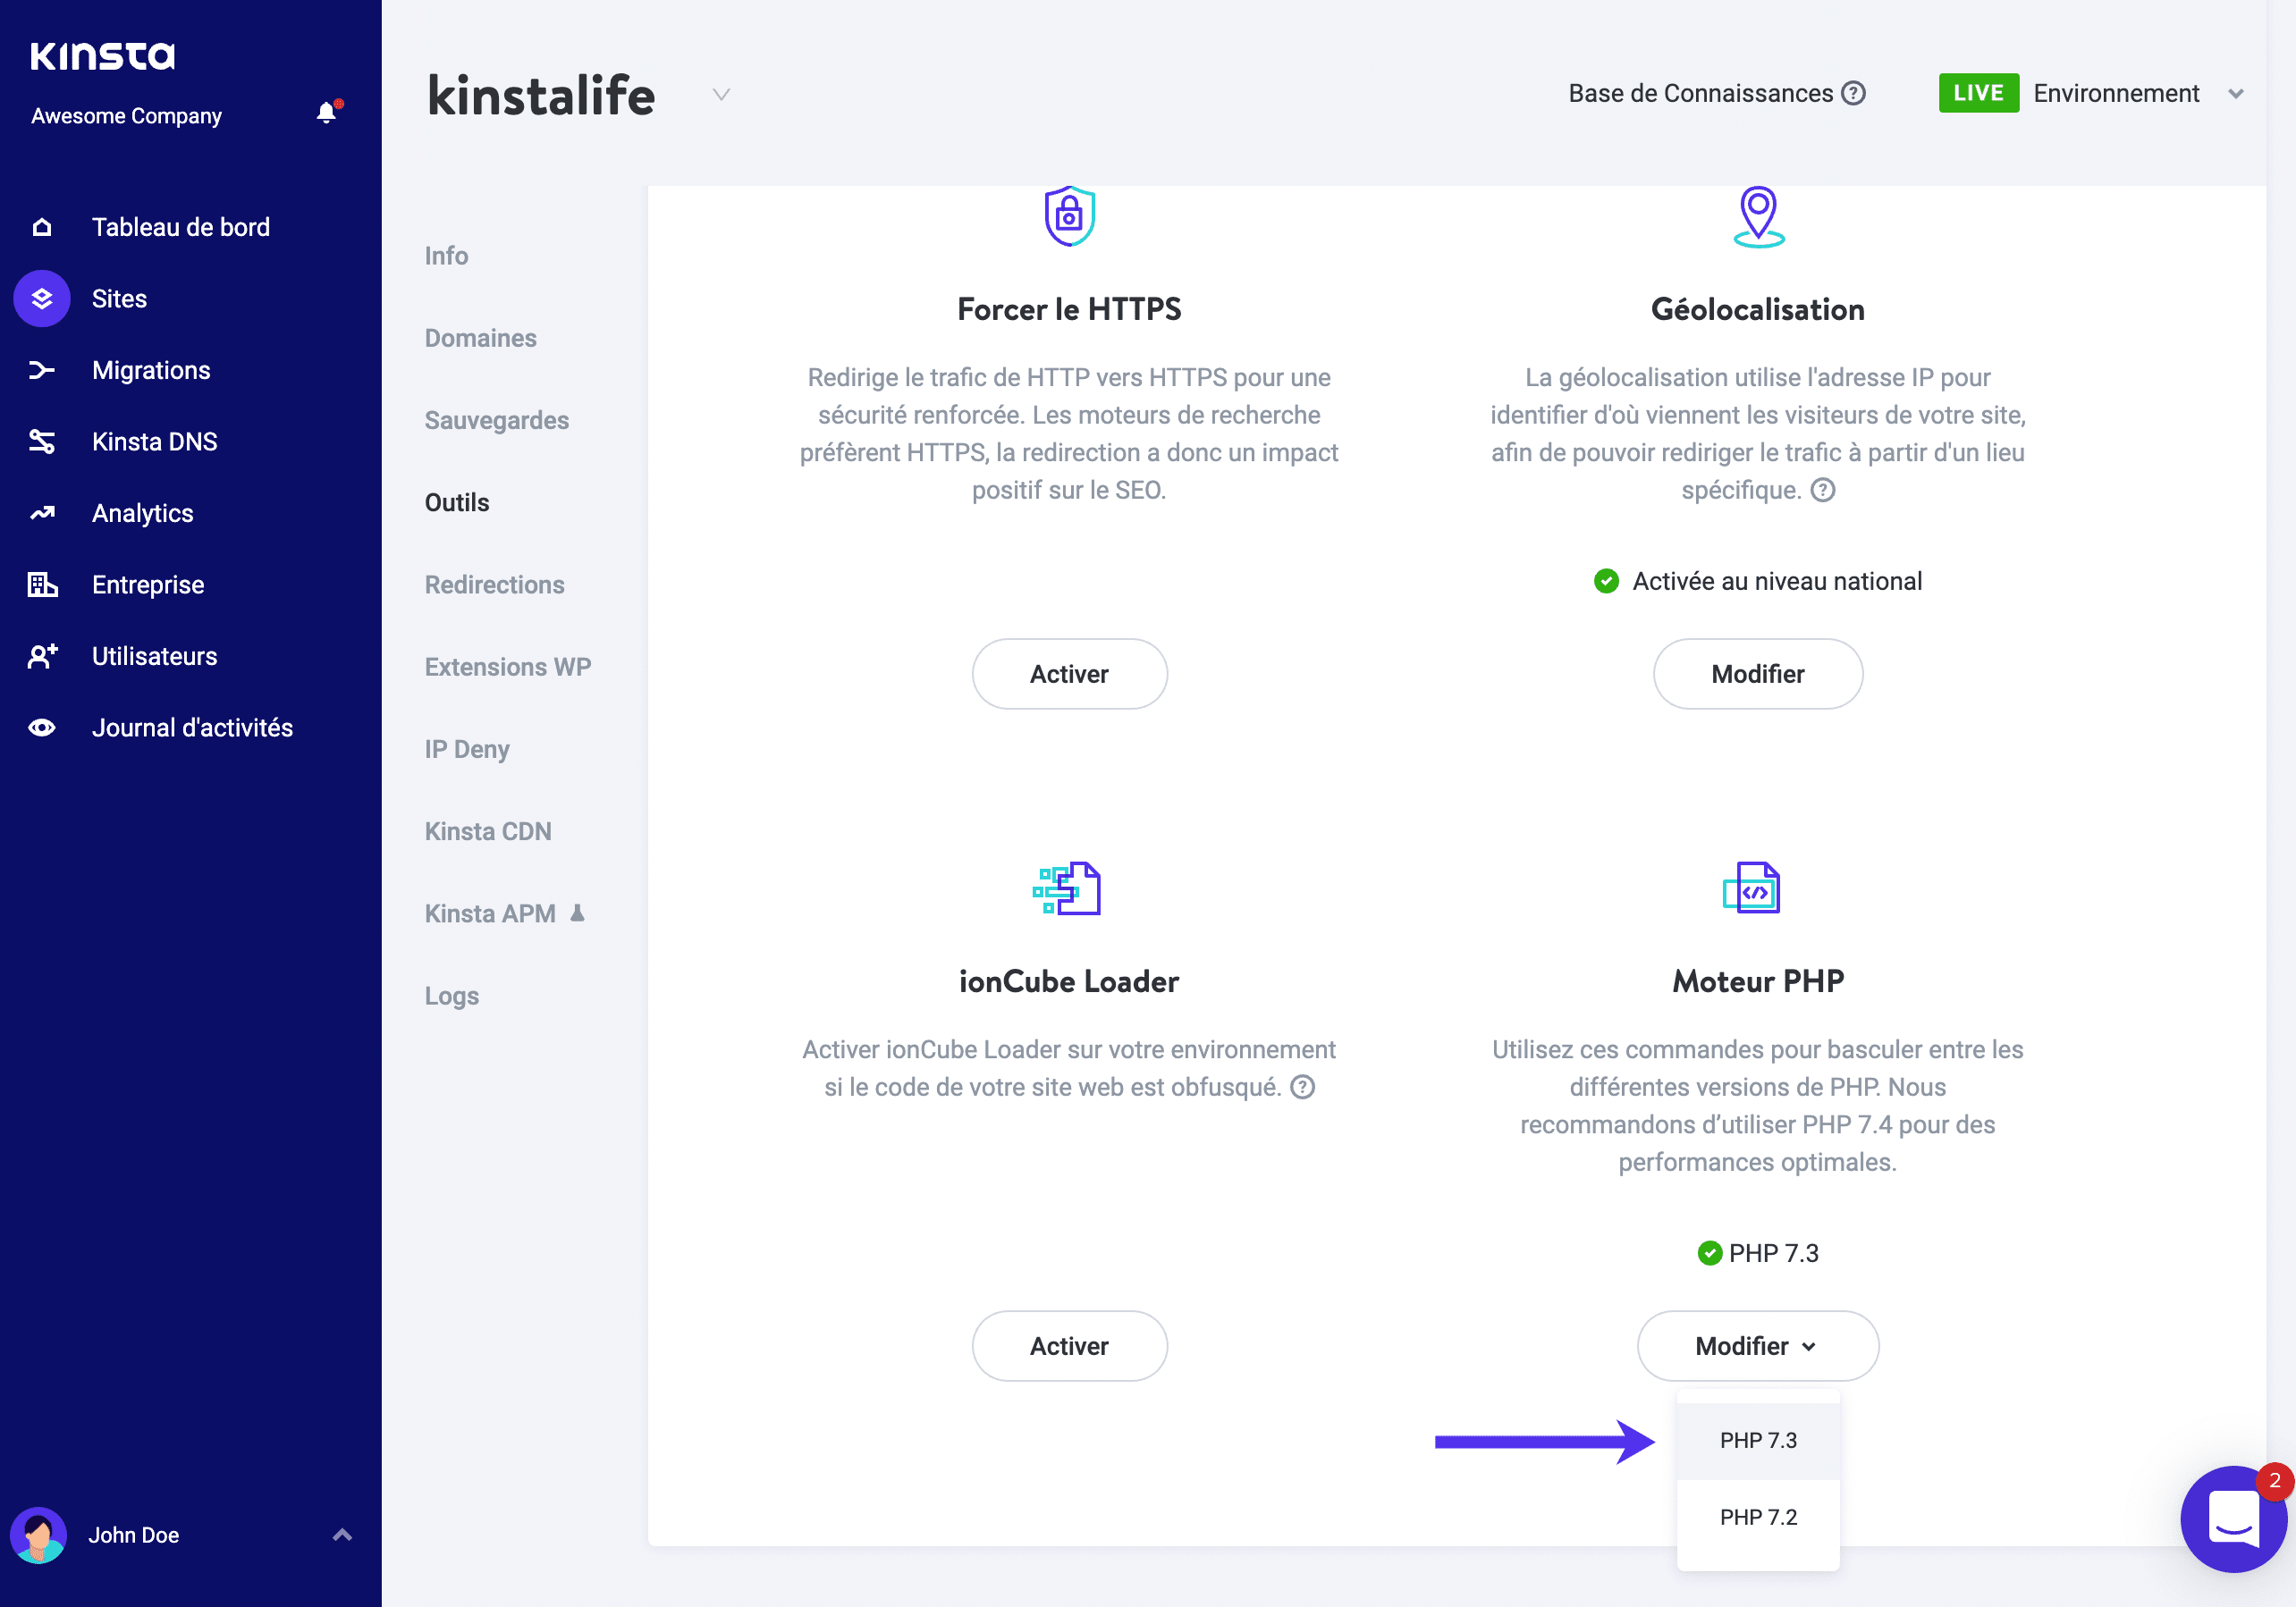Activate Forcer le HTTPS with Activer button

point(1069,675)
